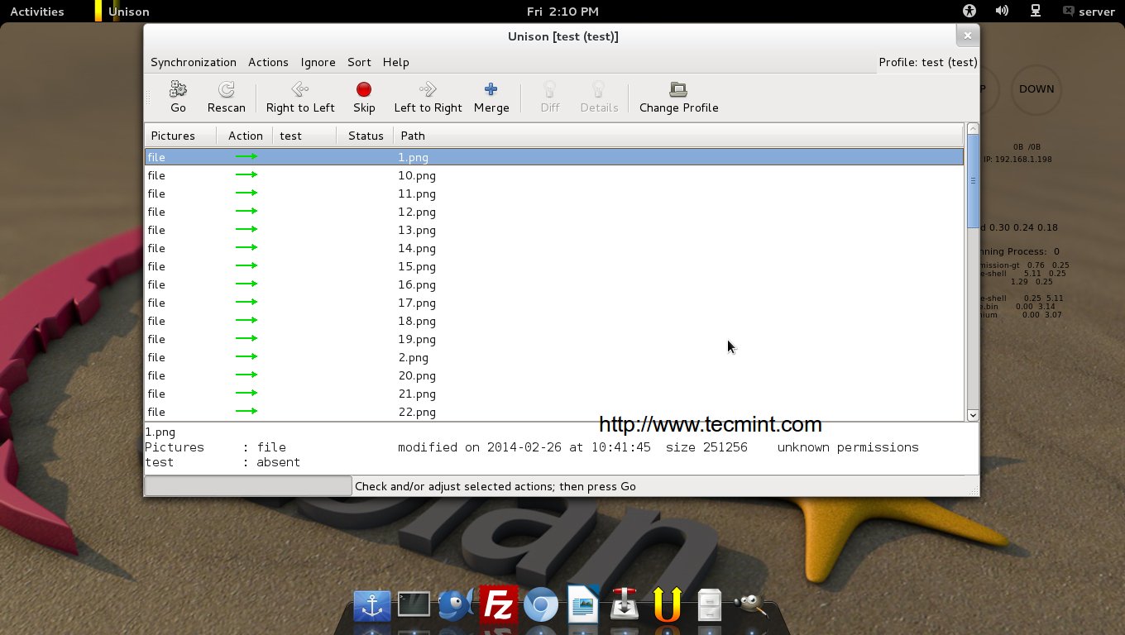Open the volume control in top bar
This screenshot has width=1125, height=635.
pos(1002,11)
